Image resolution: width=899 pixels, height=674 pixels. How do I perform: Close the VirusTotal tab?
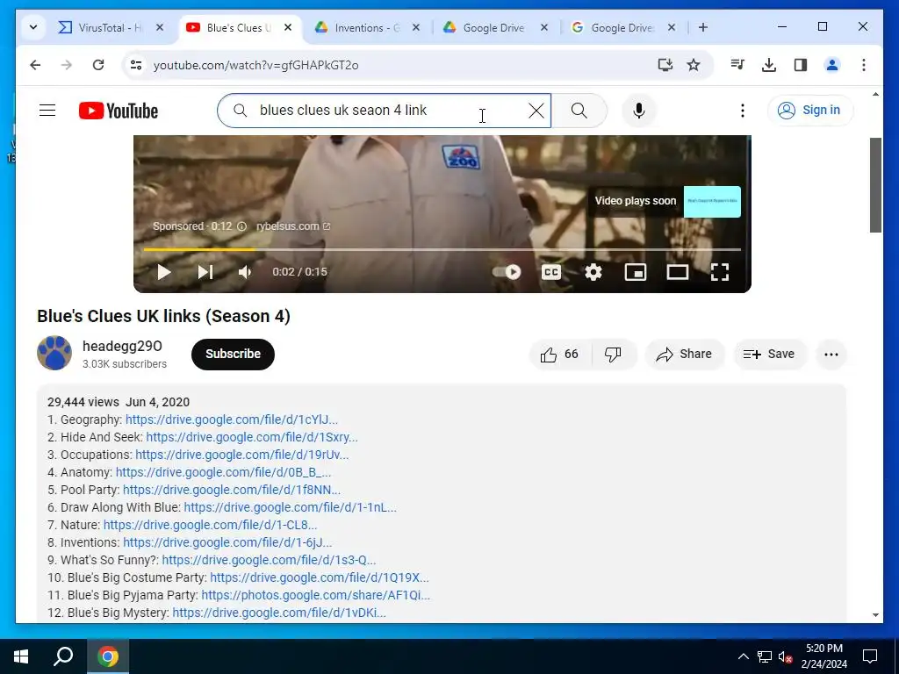pos(160,27)
